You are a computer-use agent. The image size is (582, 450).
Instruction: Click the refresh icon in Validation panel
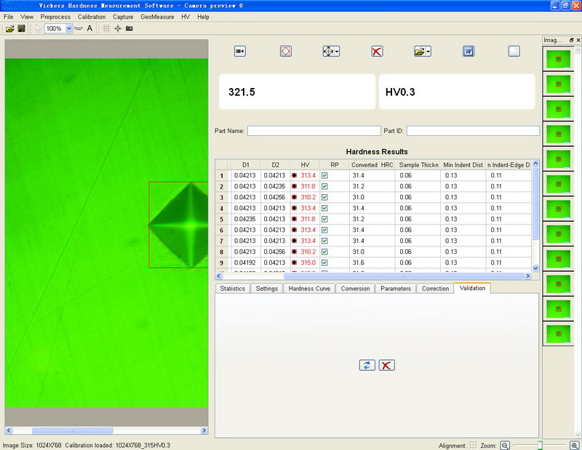pyautogui.click(x=367, y=365)
